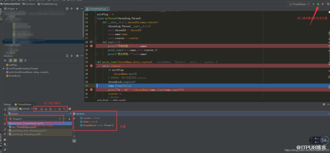Click the plus icon to add a new watch
Viewport: 330px width, 153px height.
(74, 118)
